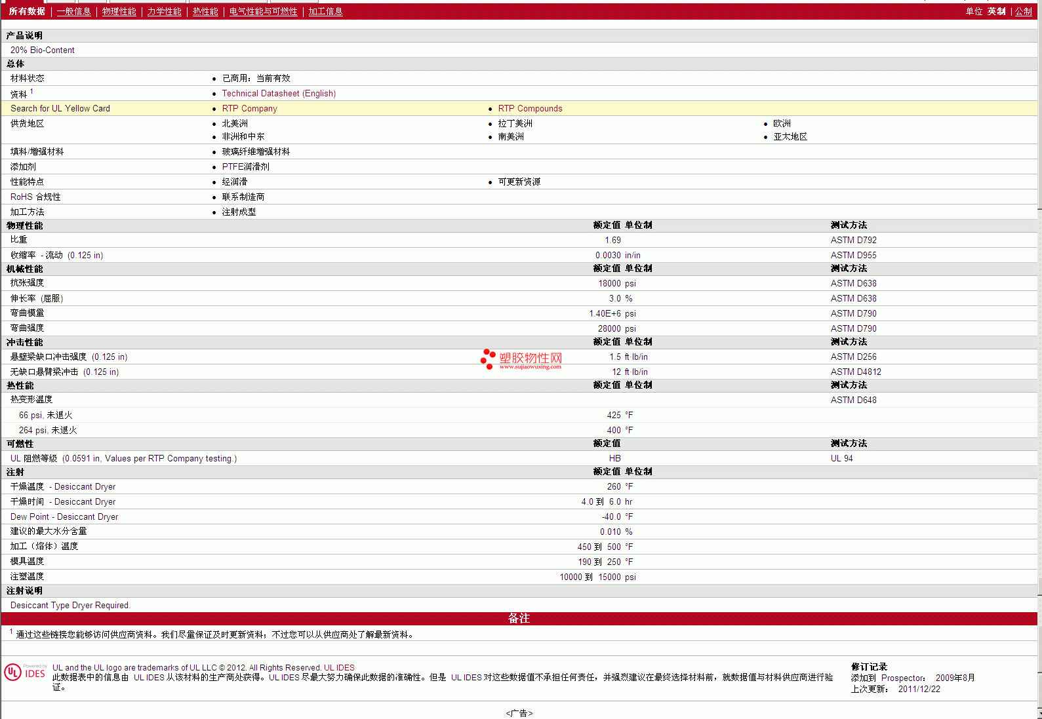Click Search for UL Yellow Card label
This screenshot has height=719, width=1042.
pos(60,108)
